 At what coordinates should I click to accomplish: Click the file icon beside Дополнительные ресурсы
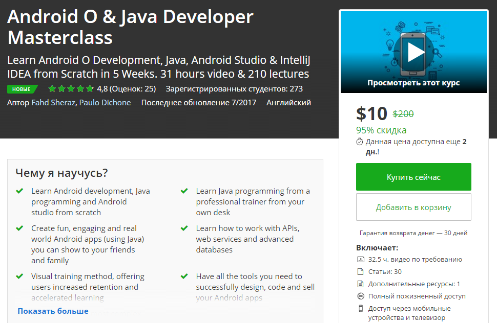(360, 284)
